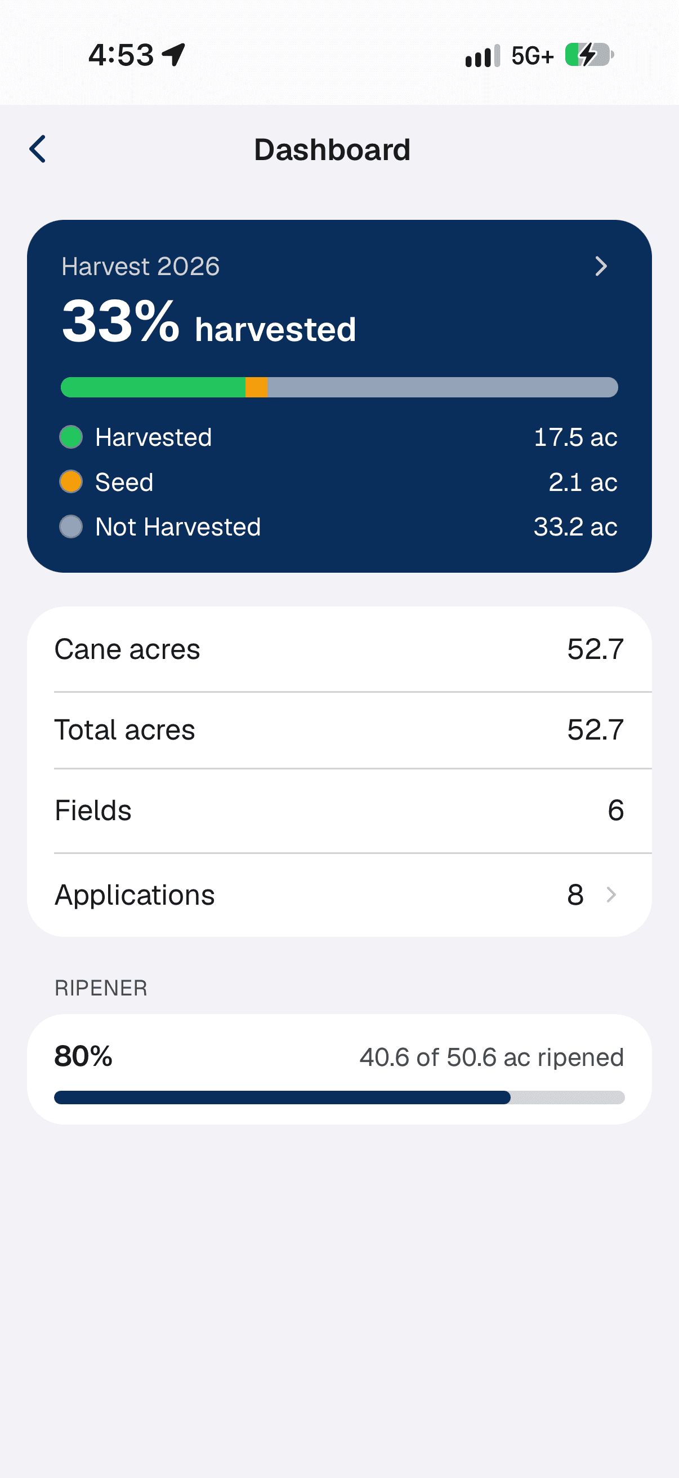Tap the Fields count row
This screenshot has height=1478, width=679.
click(x=339, y=810)
